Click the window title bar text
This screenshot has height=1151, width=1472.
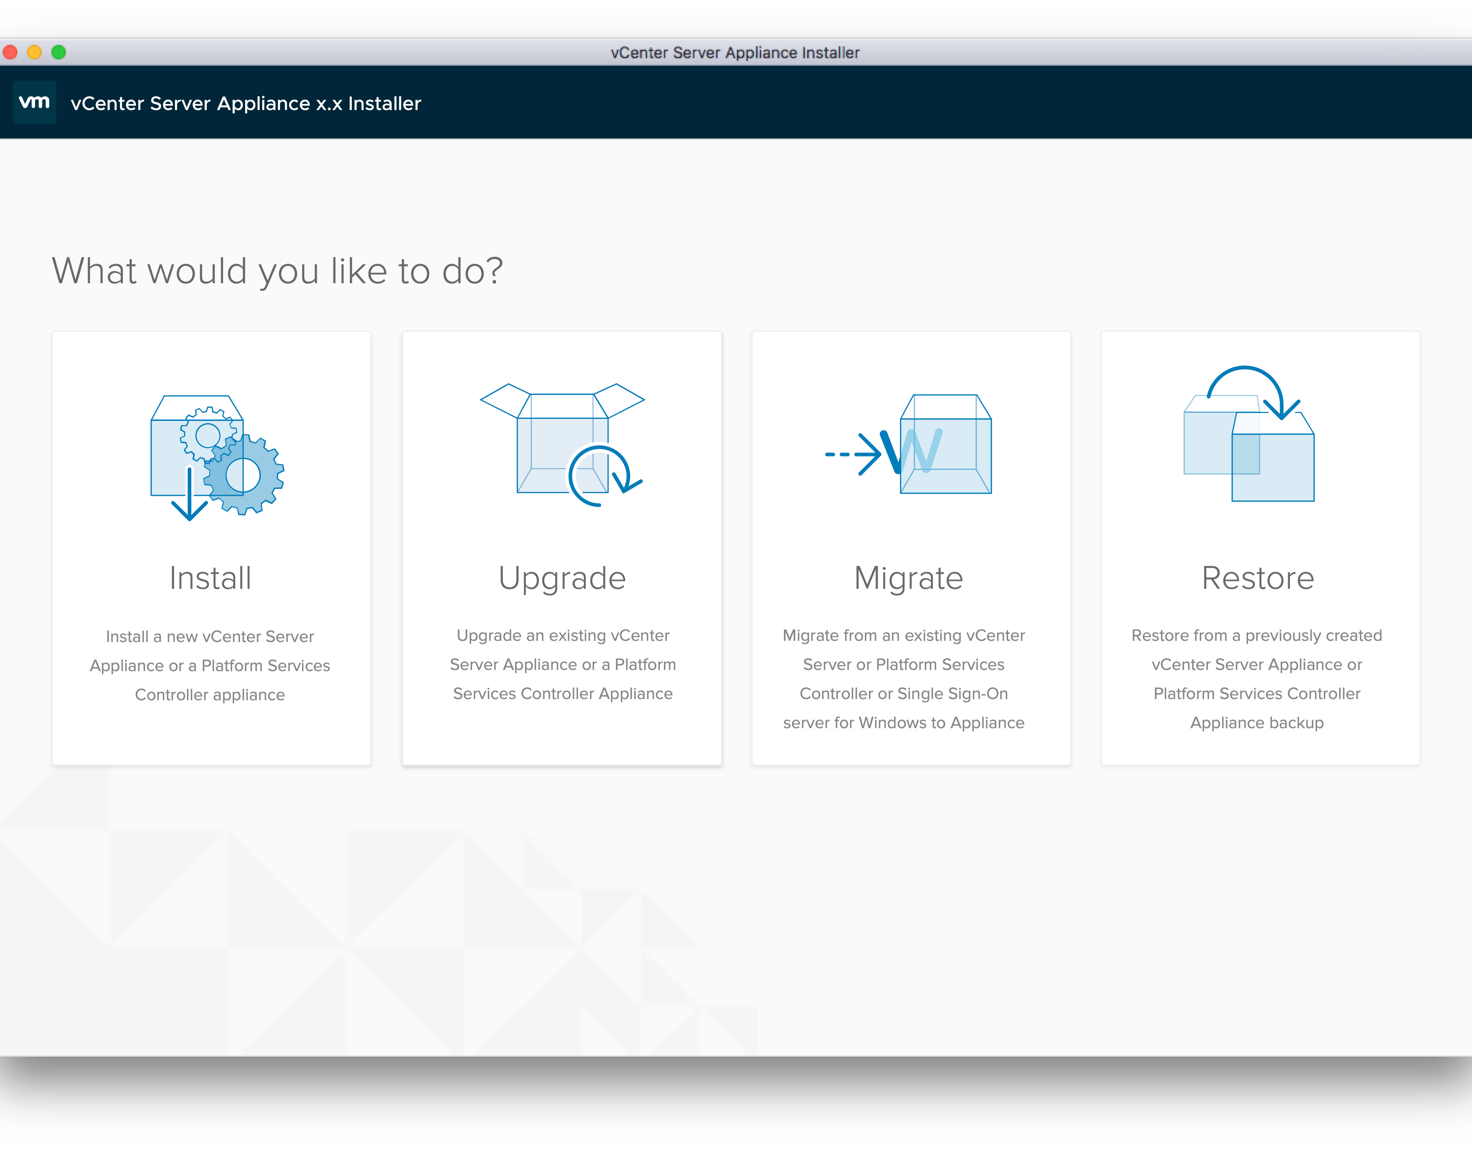pos(735,53)
